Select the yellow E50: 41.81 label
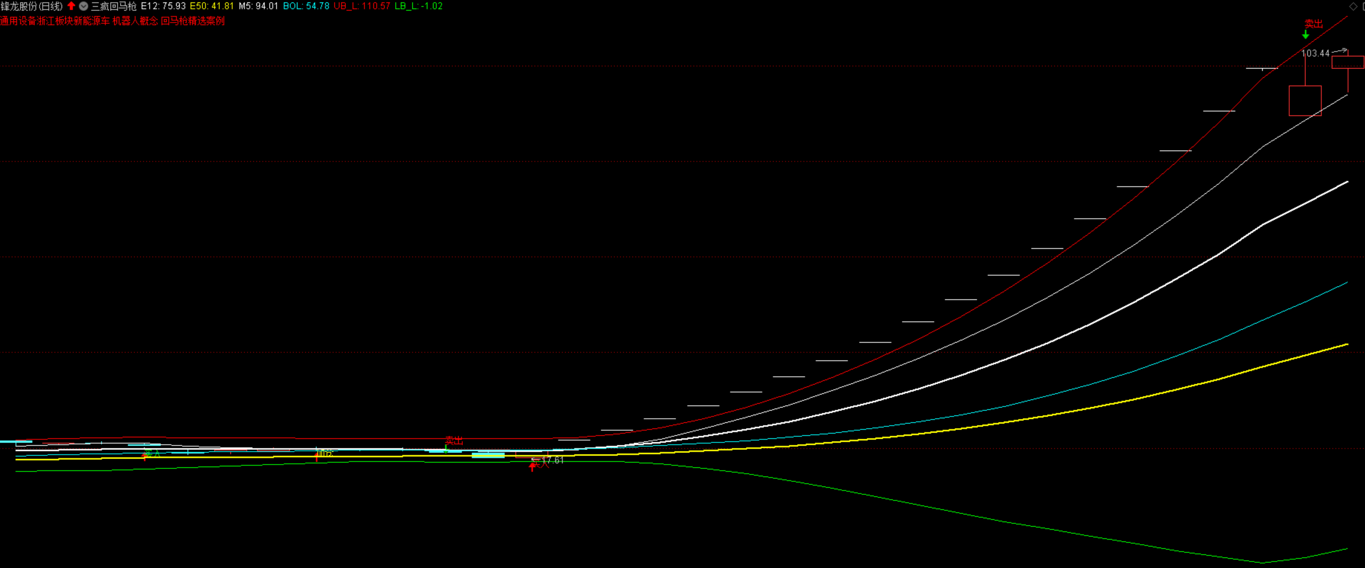This screenshot has height=568, width=1365. coord(211,6)
